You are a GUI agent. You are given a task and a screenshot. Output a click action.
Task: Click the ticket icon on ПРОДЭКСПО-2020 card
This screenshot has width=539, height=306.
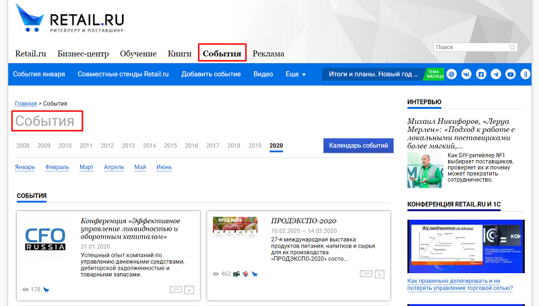(x=366, y=274)
